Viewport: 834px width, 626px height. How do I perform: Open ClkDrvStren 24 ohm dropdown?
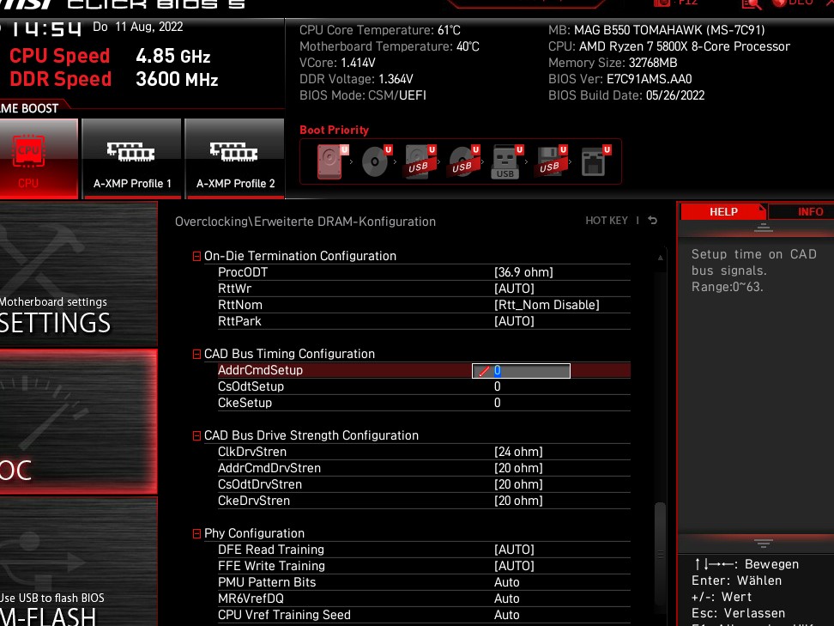[518, 452]
